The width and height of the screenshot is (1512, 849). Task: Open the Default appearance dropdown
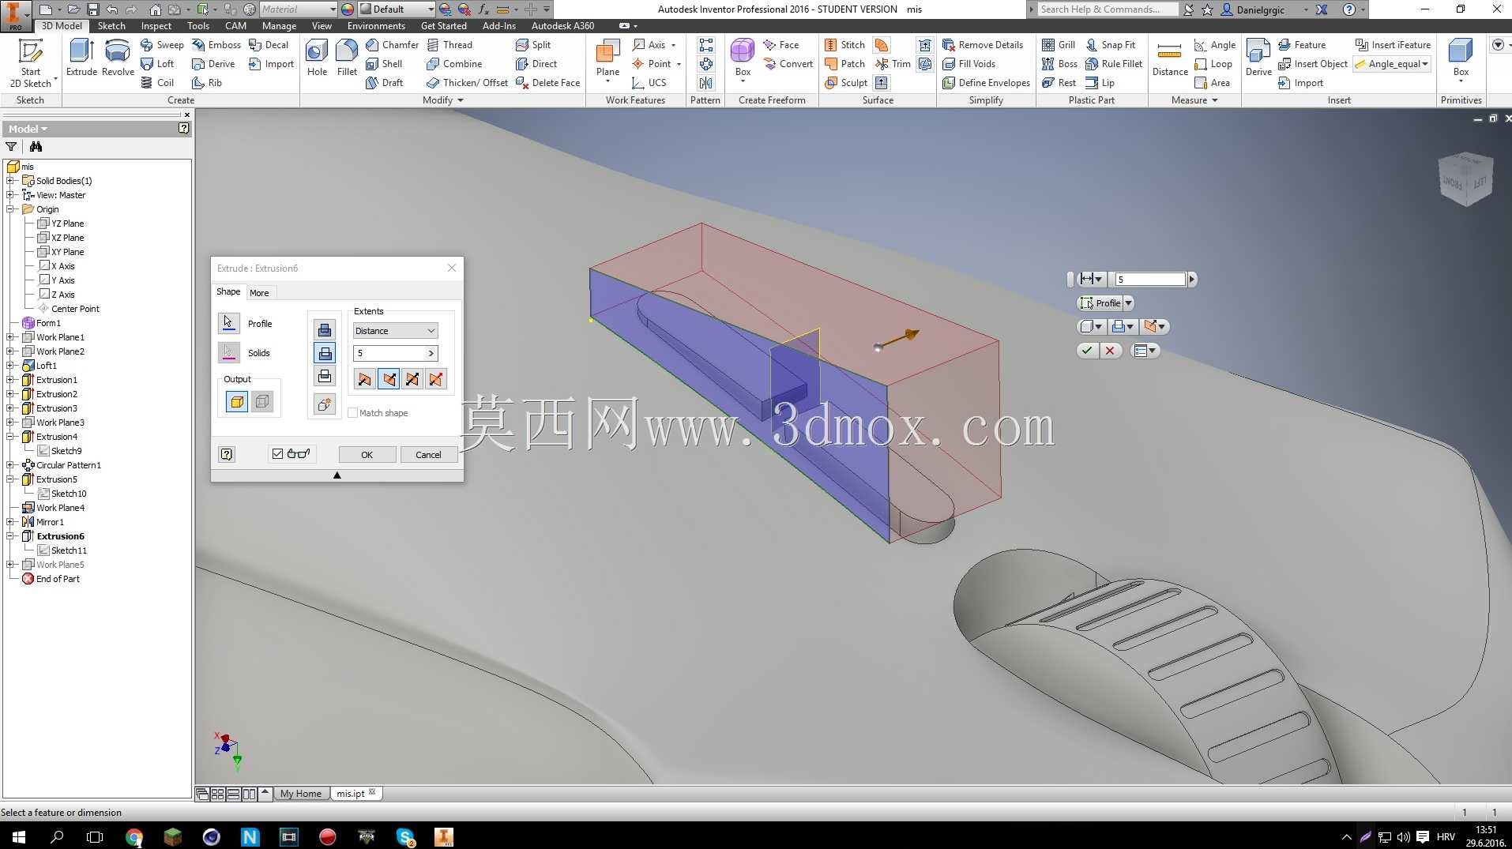tap(397, 9)
